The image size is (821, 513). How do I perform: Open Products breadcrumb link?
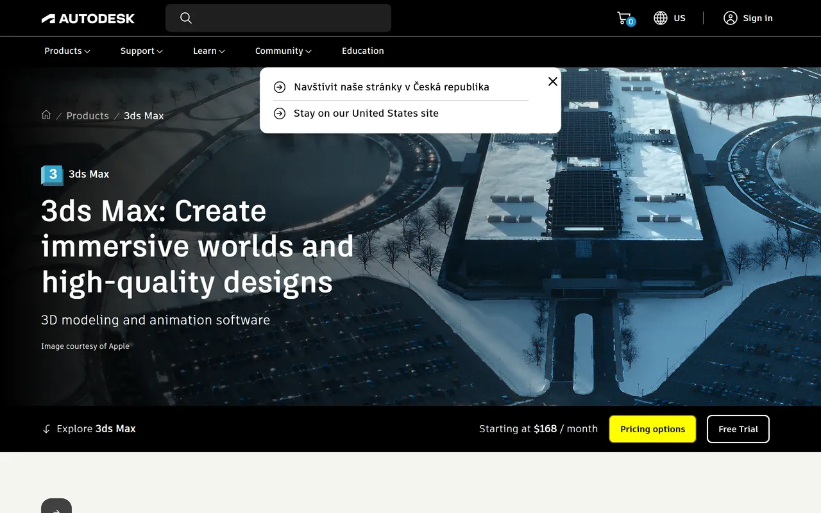88,115
